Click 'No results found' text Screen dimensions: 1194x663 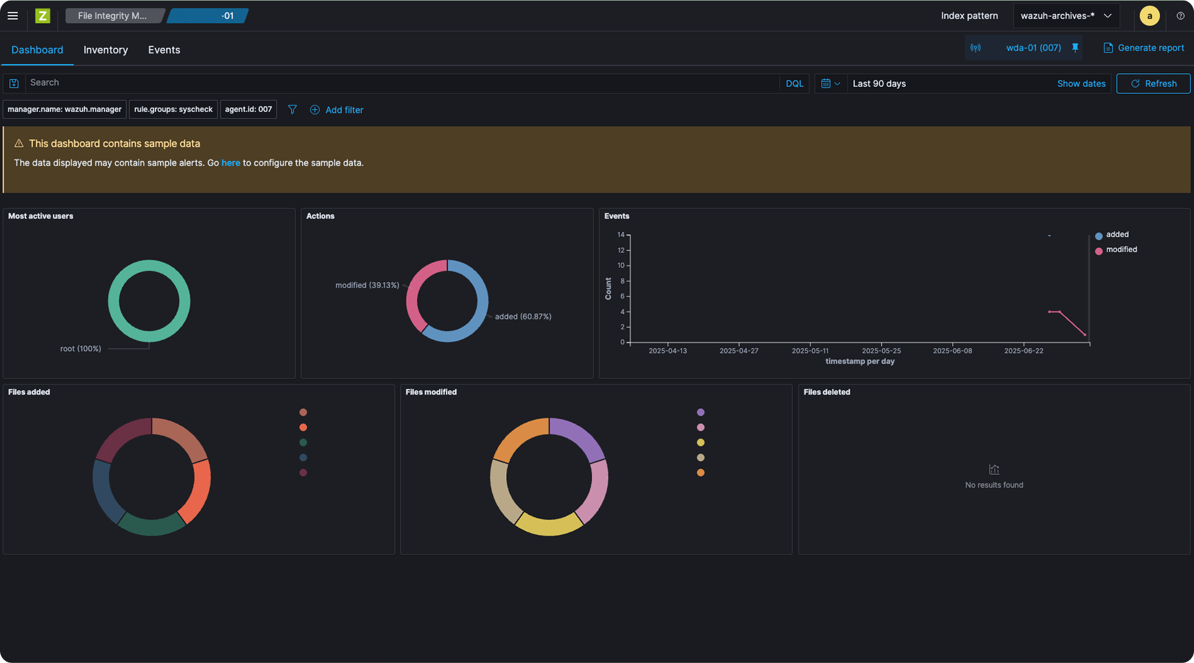[994, 485]
